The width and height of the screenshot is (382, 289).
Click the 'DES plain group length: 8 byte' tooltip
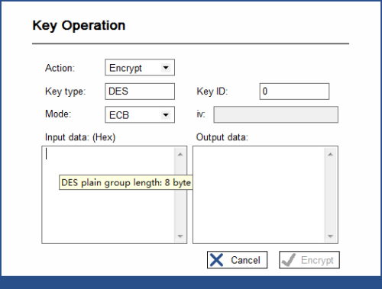coord(126,182)
